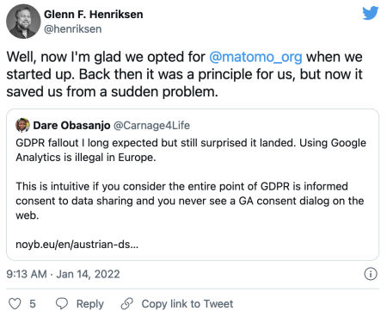Screen dimensions: 387x317
Task: Open the quoted tweet's GDPR fallout text
Action: [191, 150]
